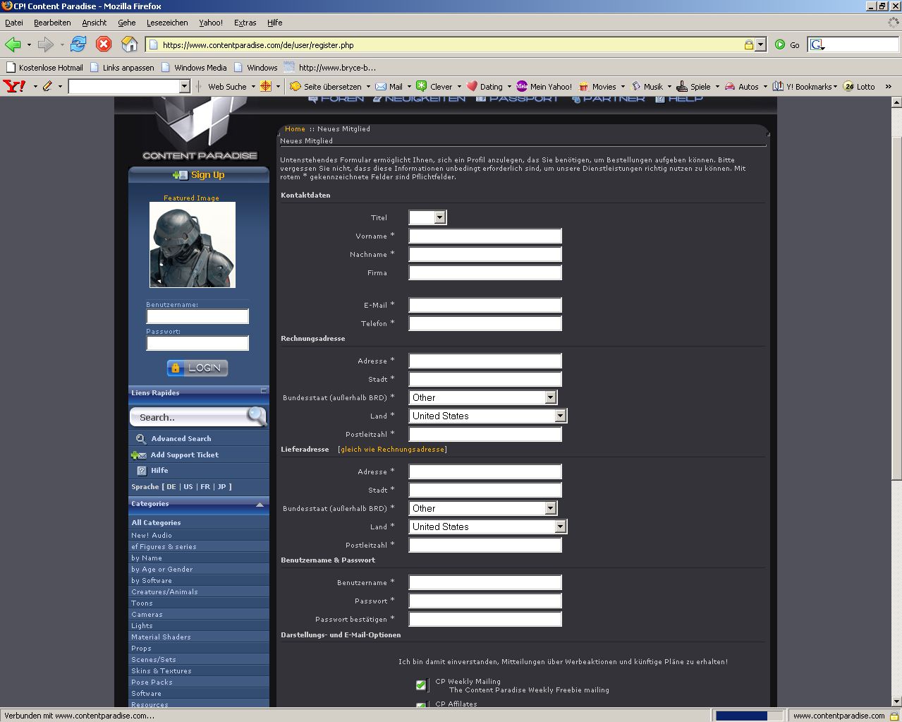This screenshot has width=902, height=722.
Task: Open the Dating heart toolbar item
Action: 485,87
